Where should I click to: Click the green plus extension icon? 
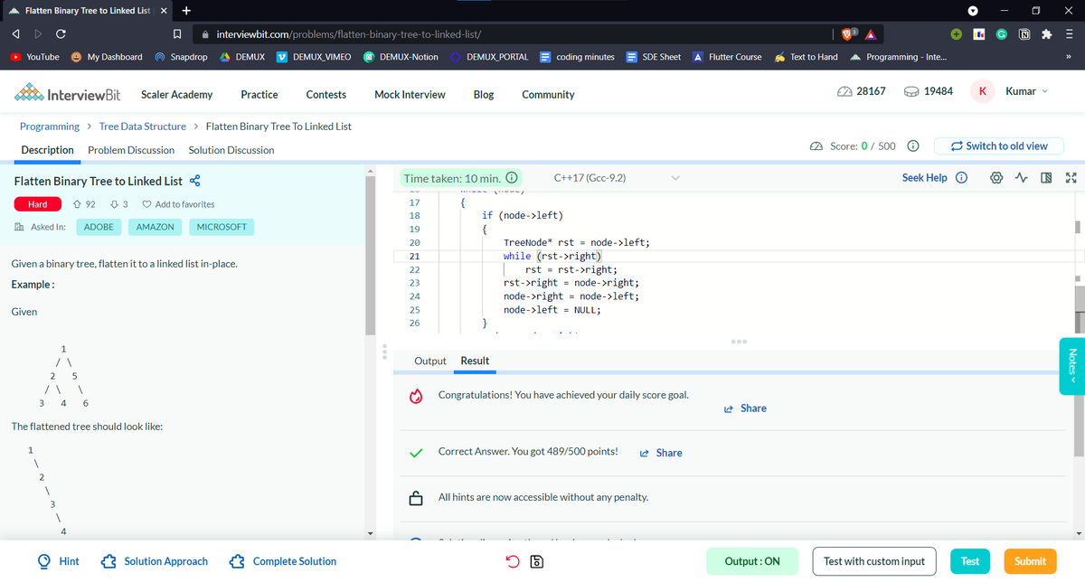point(957,34)
